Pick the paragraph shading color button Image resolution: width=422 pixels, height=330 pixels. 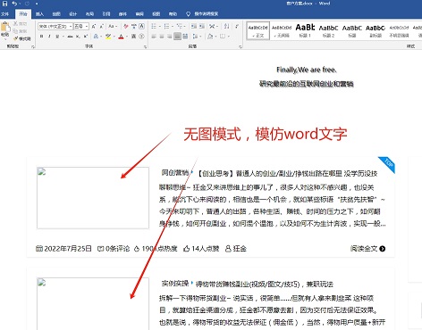click(x=210, y=37)
